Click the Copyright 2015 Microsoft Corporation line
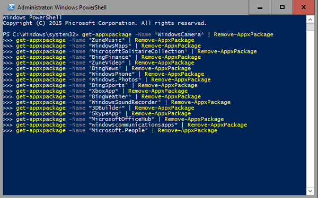 click(104, 23)
